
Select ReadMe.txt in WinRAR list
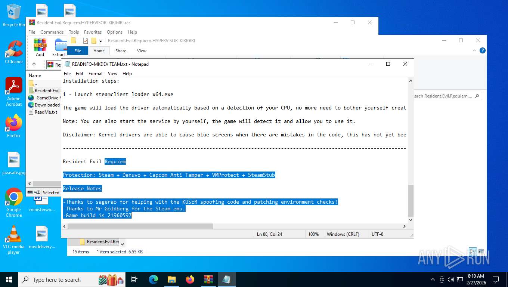click(x=44, y=112)
